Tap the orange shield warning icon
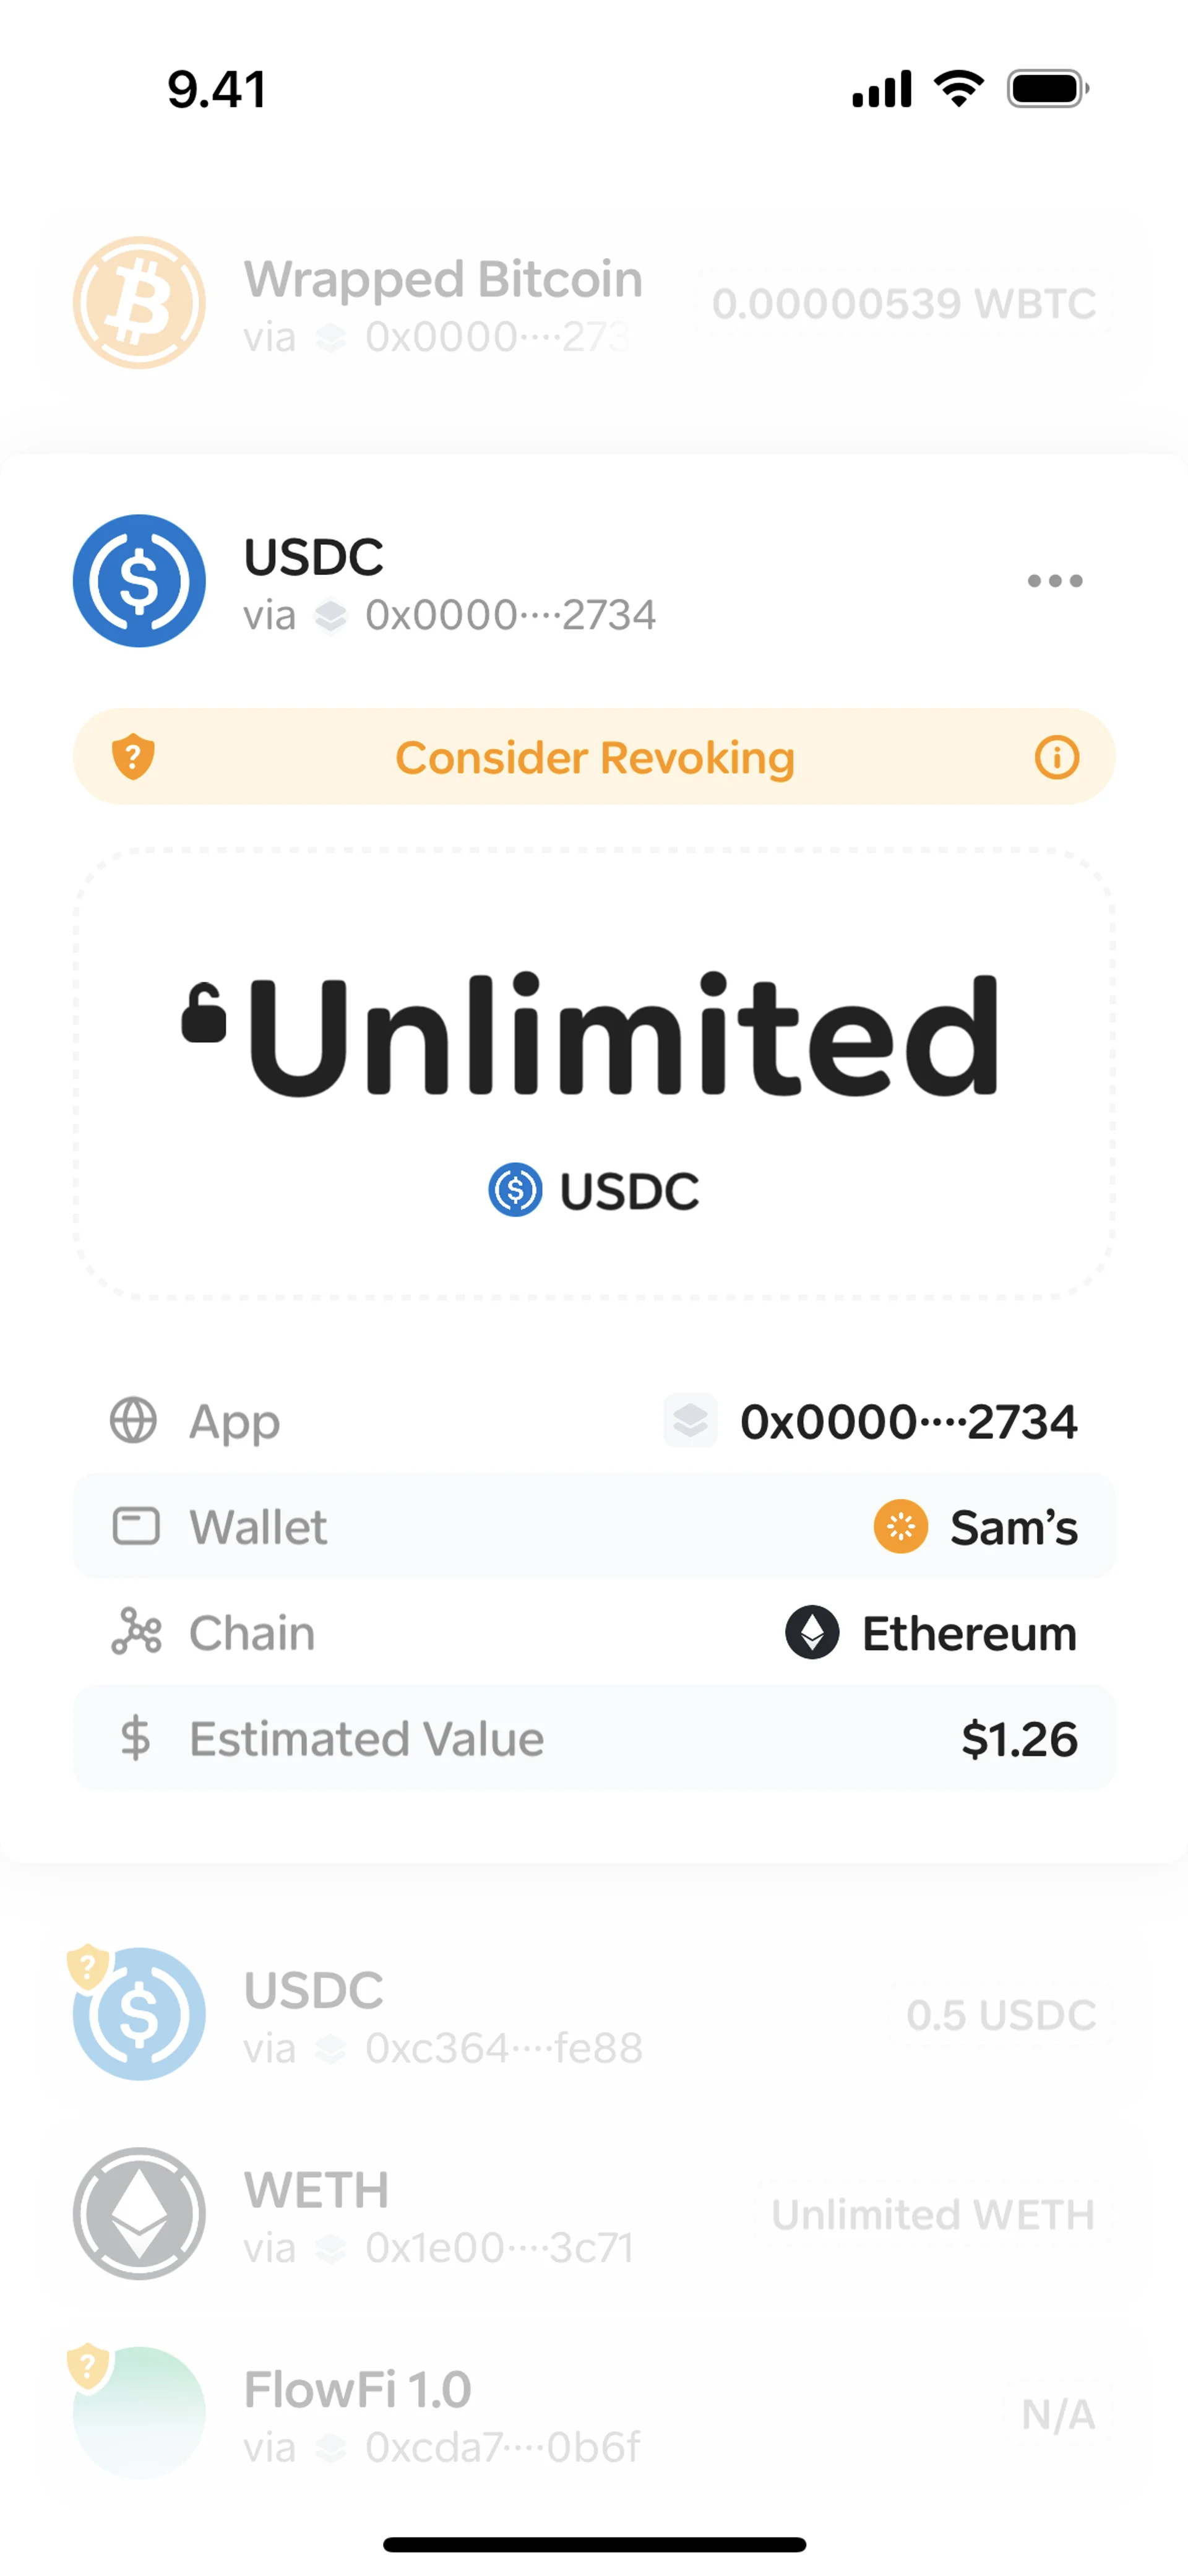This screenshot has height=2576, width=1188. (133, 757)
